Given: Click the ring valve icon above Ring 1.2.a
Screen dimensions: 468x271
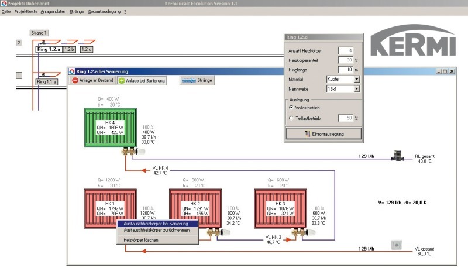Looking at the screenshot, I should pyautogui.click(x=43, y=42).
